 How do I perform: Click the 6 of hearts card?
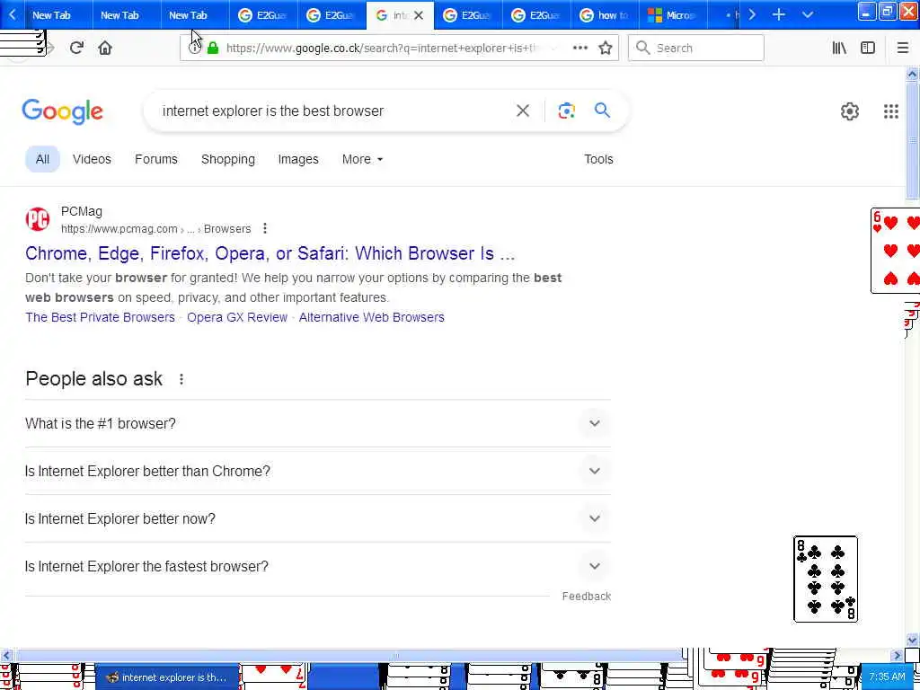(896, 251)
